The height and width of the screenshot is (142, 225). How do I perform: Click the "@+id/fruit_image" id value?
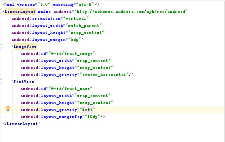click(x=72, y=53)
